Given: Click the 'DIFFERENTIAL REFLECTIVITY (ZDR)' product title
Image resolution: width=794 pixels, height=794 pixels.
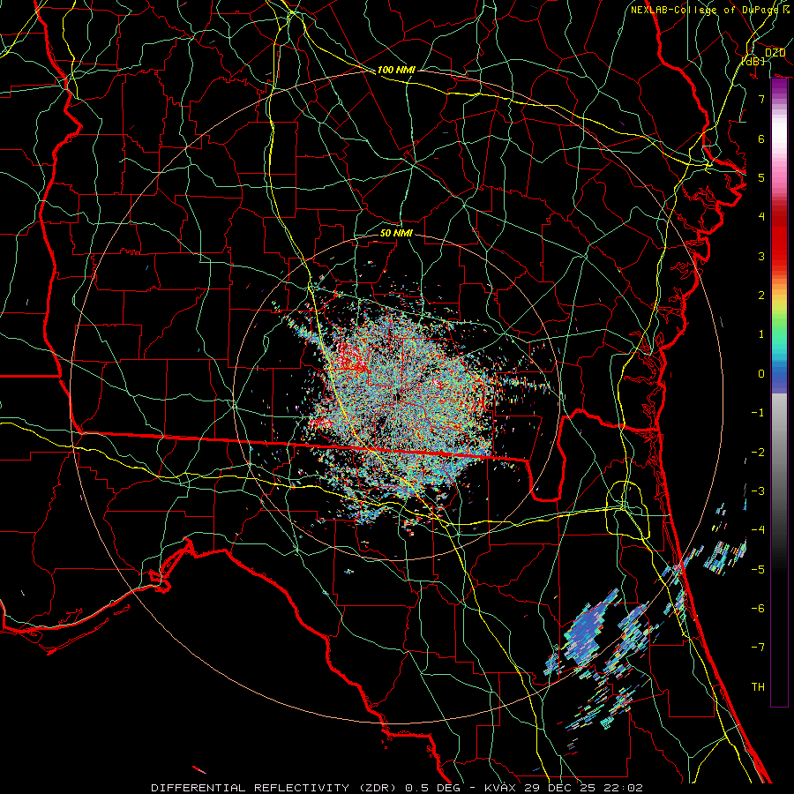Looking at the screenshot, I should (275, 788).
